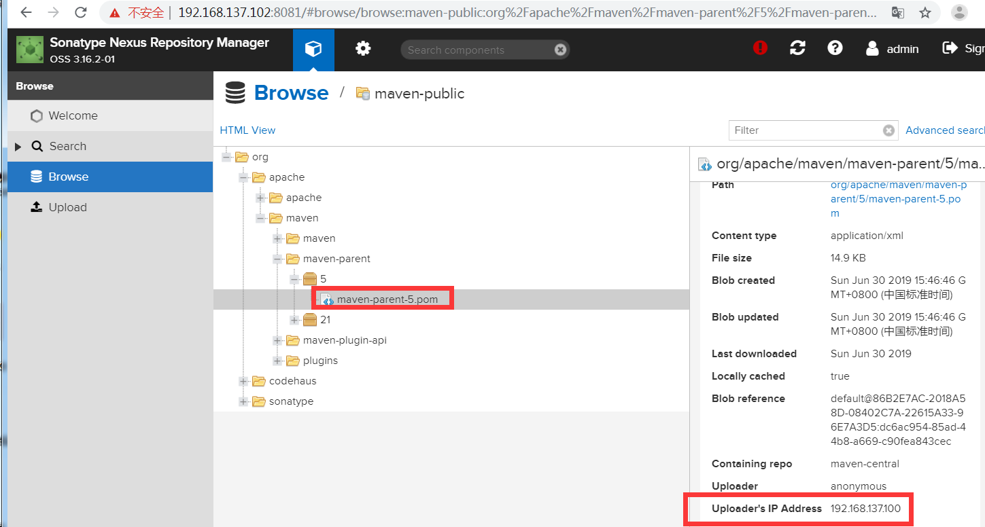Image resolution: width=985 pixels, height=527 pixels.
Task: Expand the nested apache folder
Action: pyautogui.click(x=260, y=198)
